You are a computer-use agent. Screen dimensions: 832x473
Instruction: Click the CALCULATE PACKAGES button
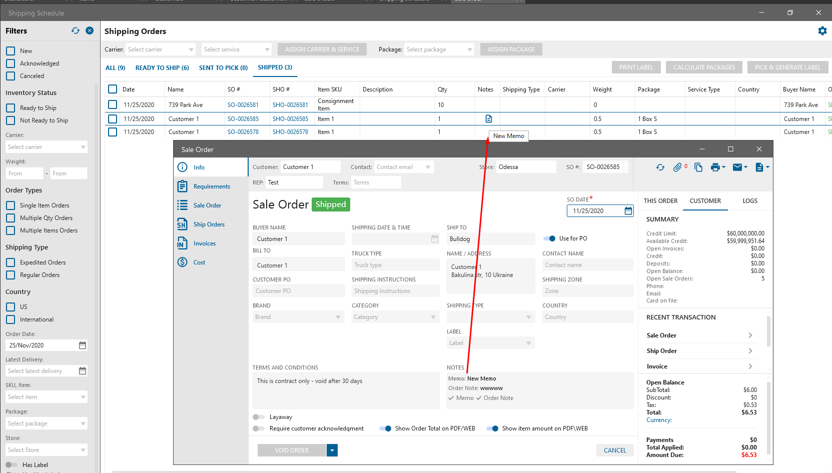click(x=704, y=67)
